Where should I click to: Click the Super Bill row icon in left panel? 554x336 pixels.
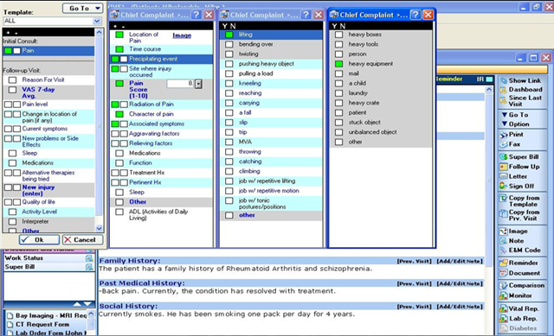pyautogui.click(x=89, y=267)
